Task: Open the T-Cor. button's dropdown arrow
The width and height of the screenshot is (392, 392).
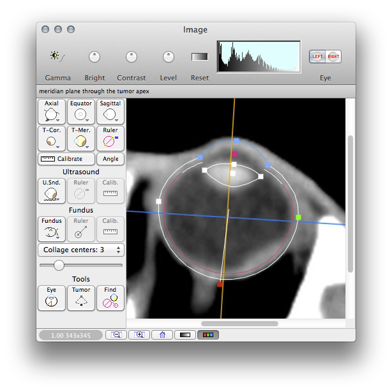Action: point(57,147)
